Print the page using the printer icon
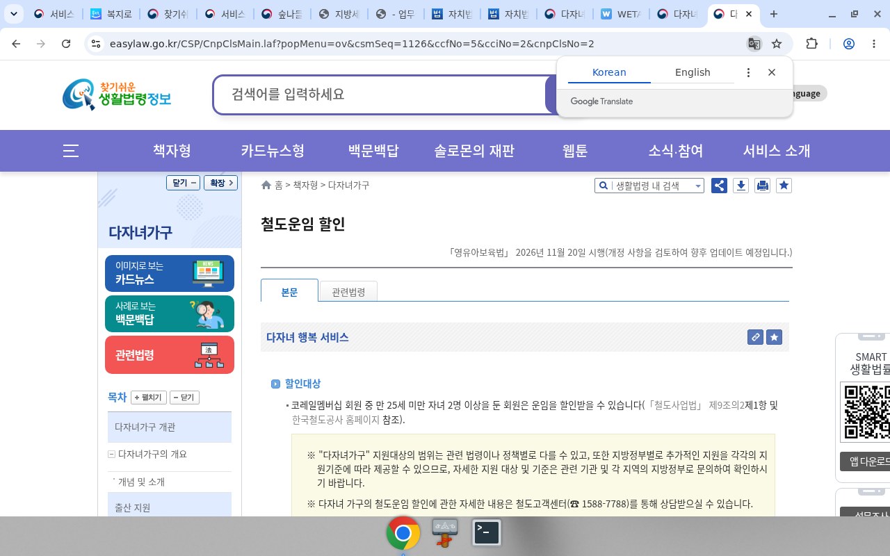 click(762, 186)
